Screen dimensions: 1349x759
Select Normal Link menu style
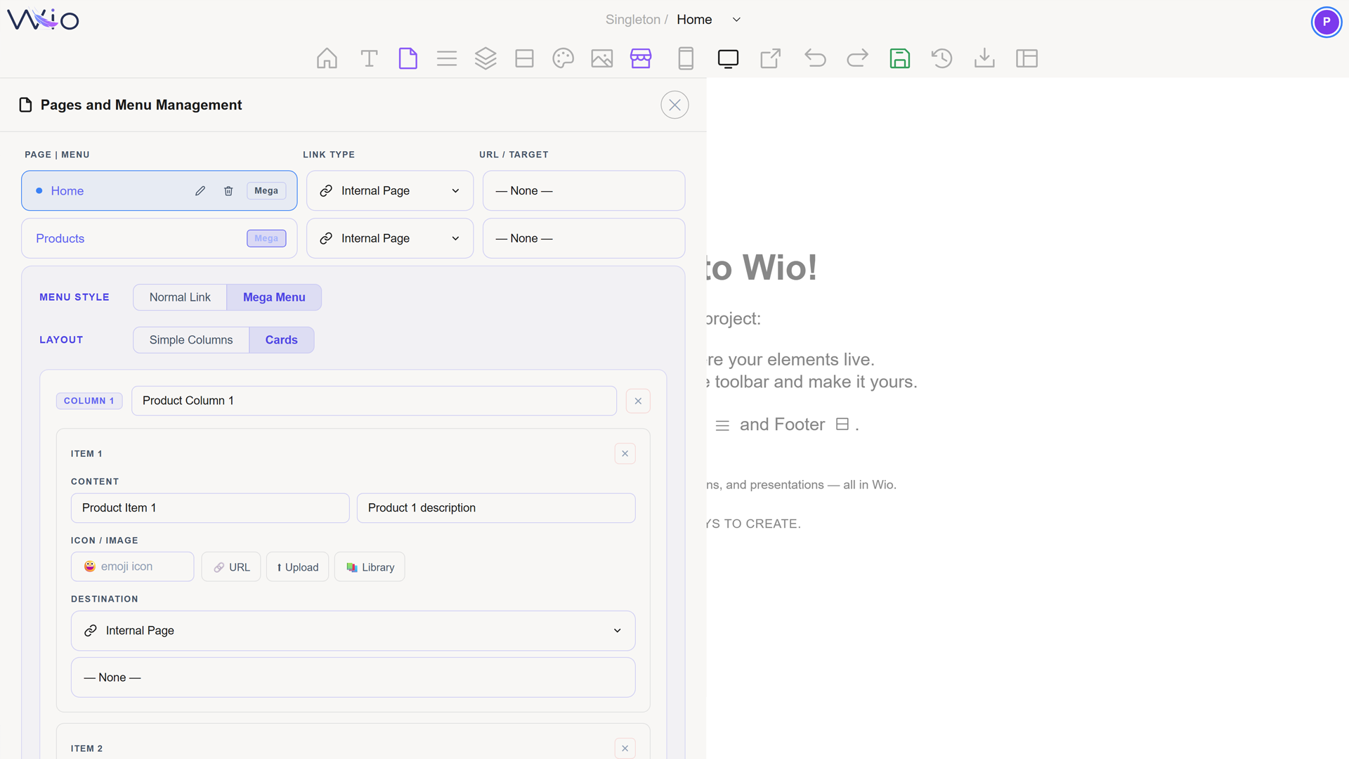coord(180,297)
